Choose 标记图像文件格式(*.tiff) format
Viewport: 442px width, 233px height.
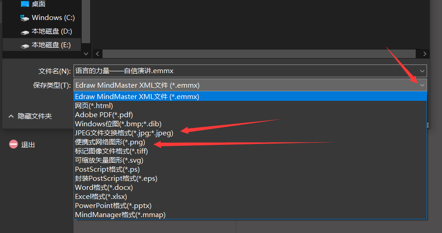click(250, 151)
